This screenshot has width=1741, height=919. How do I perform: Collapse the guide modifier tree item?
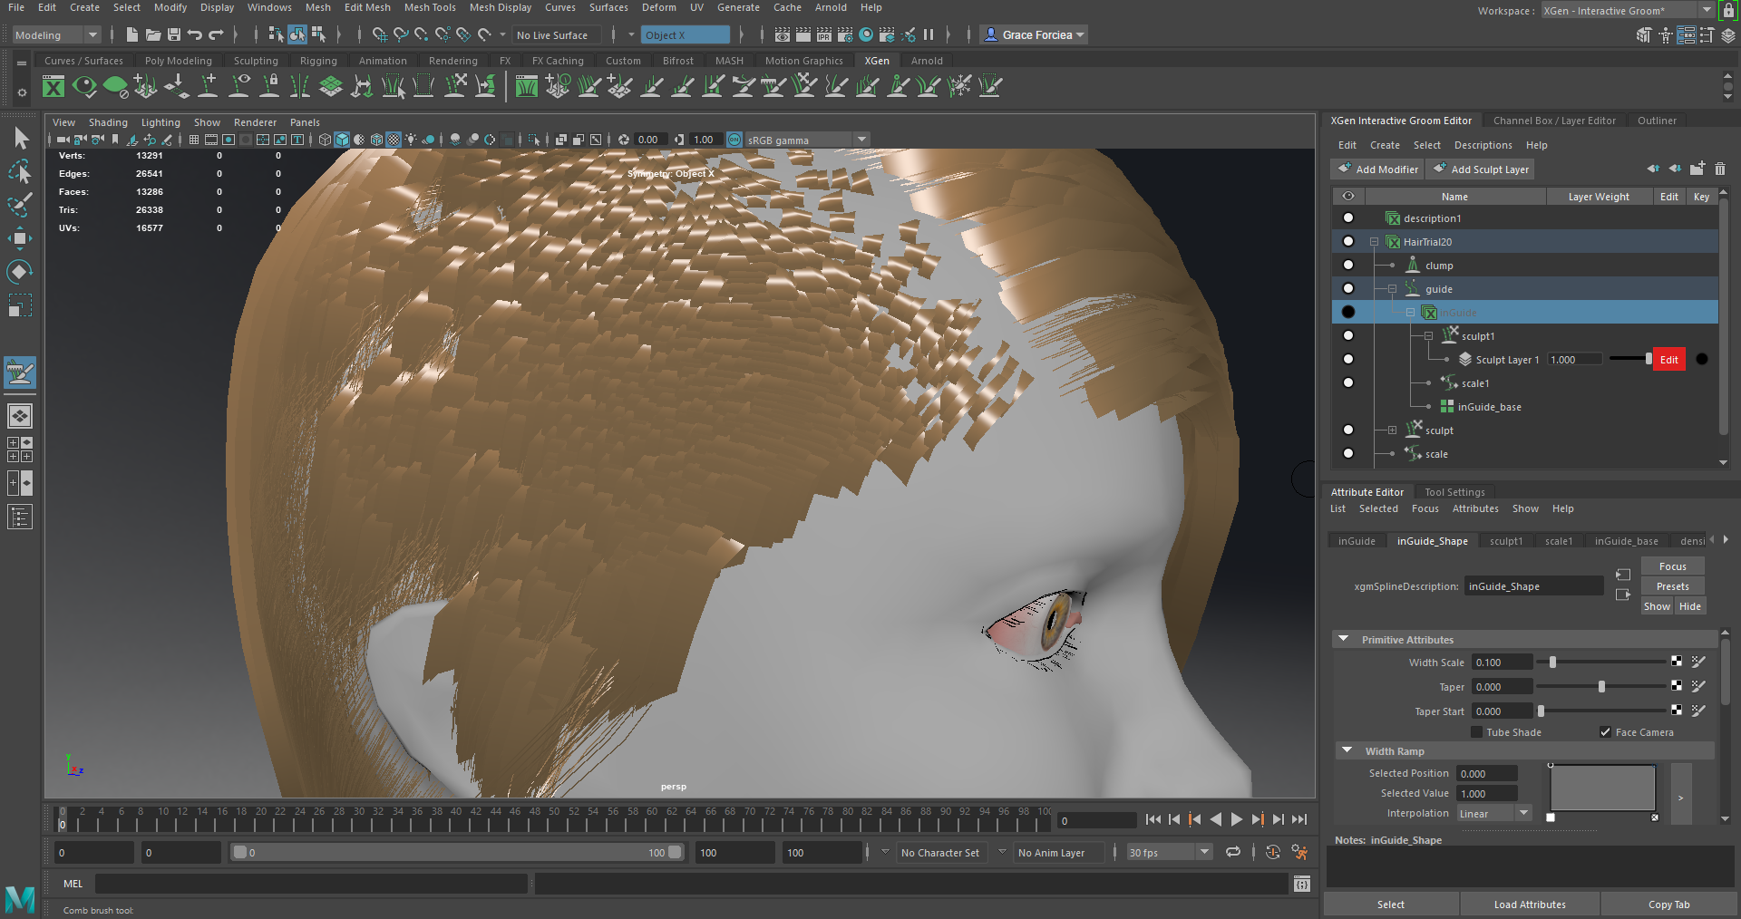tap(1392, 289)
